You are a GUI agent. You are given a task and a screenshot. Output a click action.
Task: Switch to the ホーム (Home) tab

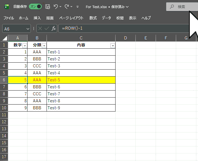tap(24, 18)
